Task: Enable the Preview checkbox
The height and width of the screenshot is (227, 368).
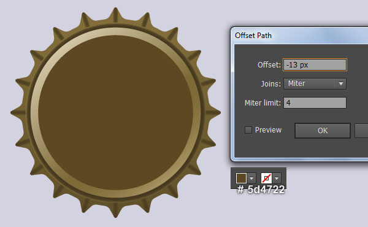Action: click(x=248, y=130)
